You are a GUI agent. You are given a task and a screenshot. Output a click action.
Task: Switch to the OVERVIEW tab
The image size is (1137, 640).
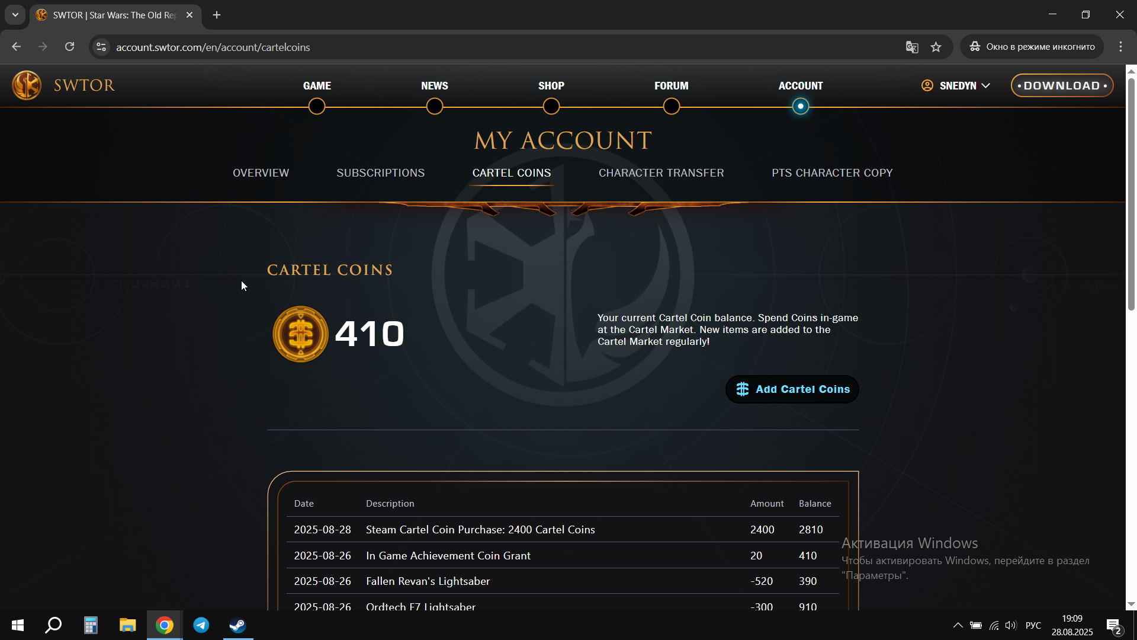(261, 173)
